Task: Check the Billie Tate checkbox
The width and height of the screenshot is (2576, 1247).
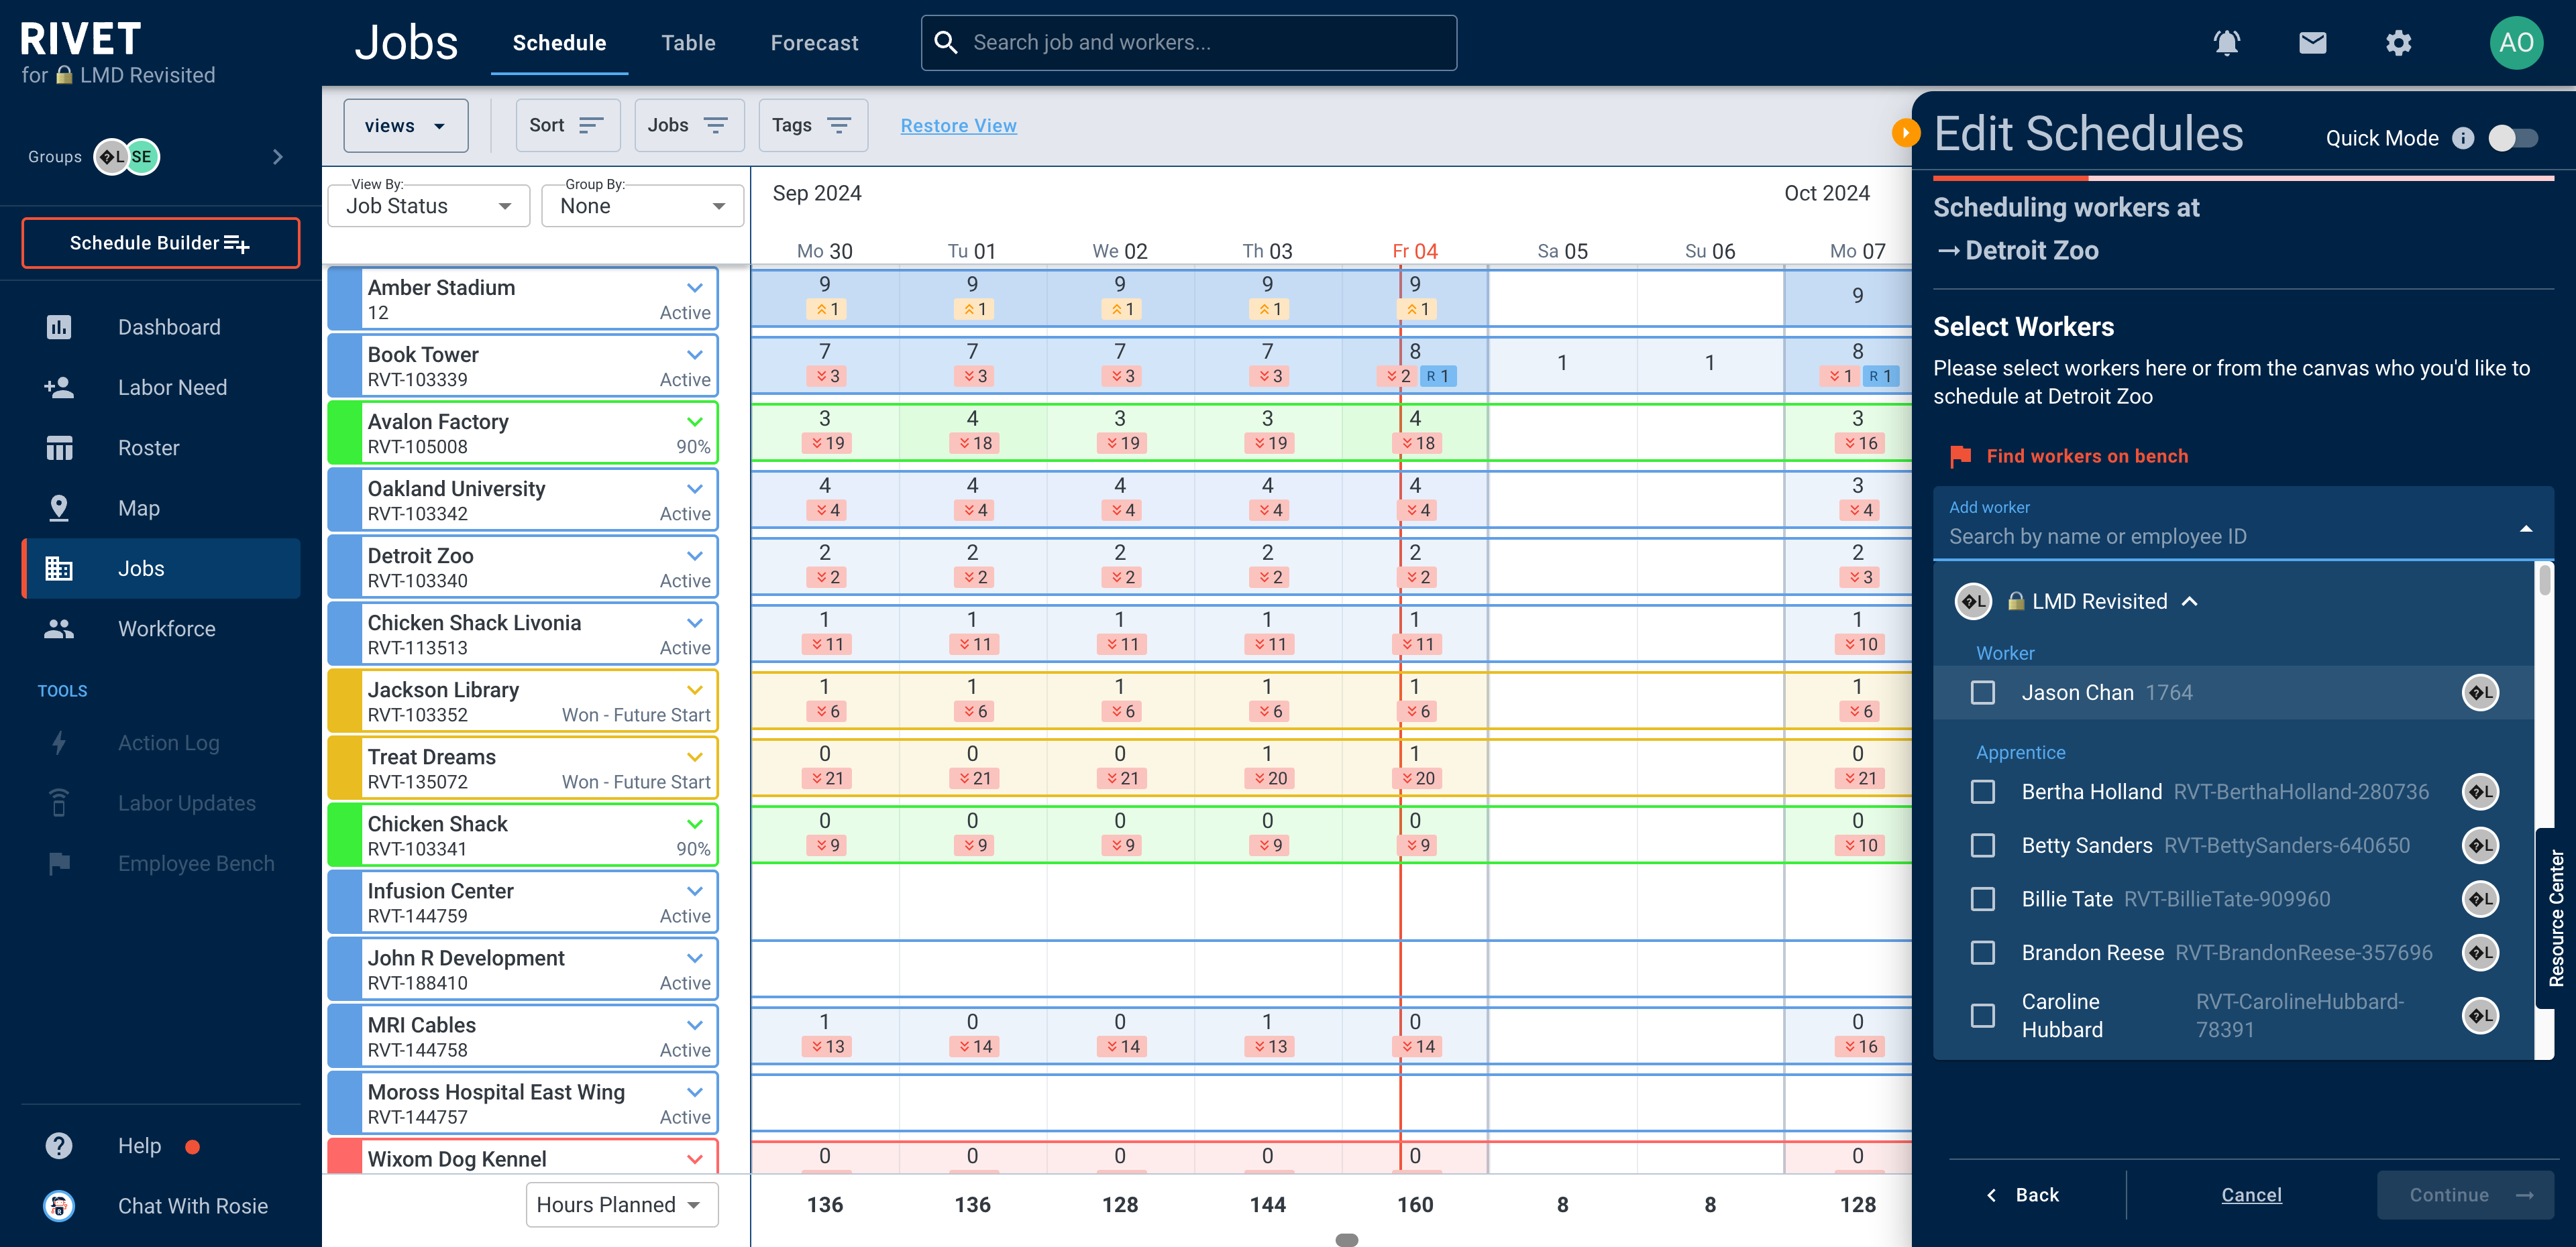Action: [1982, 898]
